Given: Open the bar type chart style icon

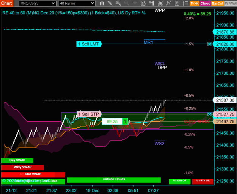Looking at the screenshot, I should pos(102,3).
